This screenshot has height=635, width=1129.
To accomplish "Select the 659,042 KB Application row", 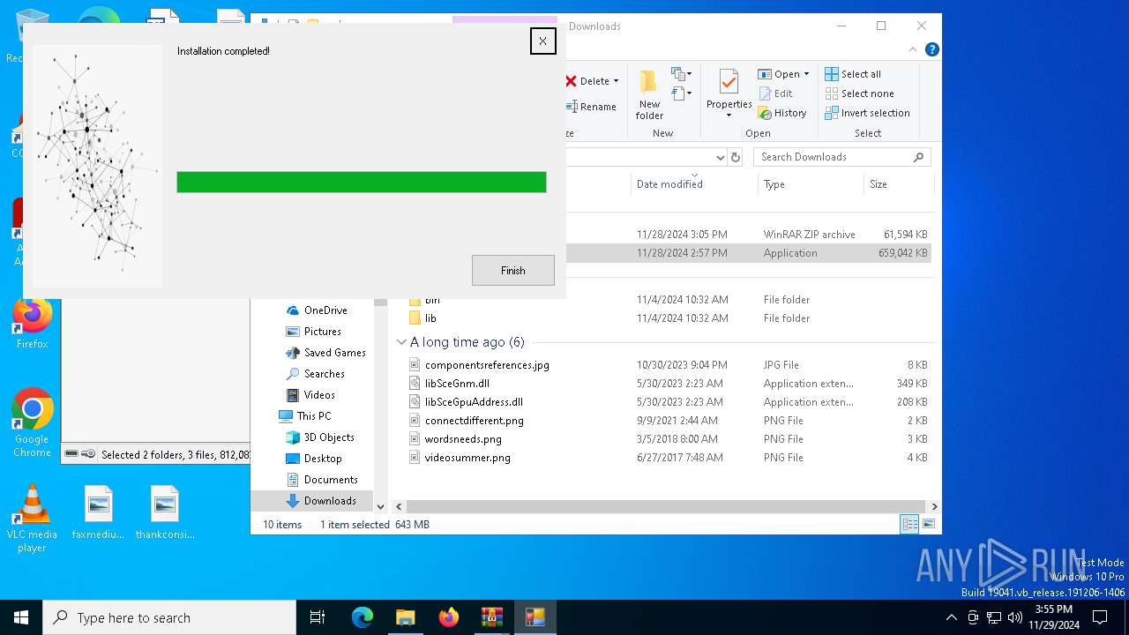I will (750, 253).
